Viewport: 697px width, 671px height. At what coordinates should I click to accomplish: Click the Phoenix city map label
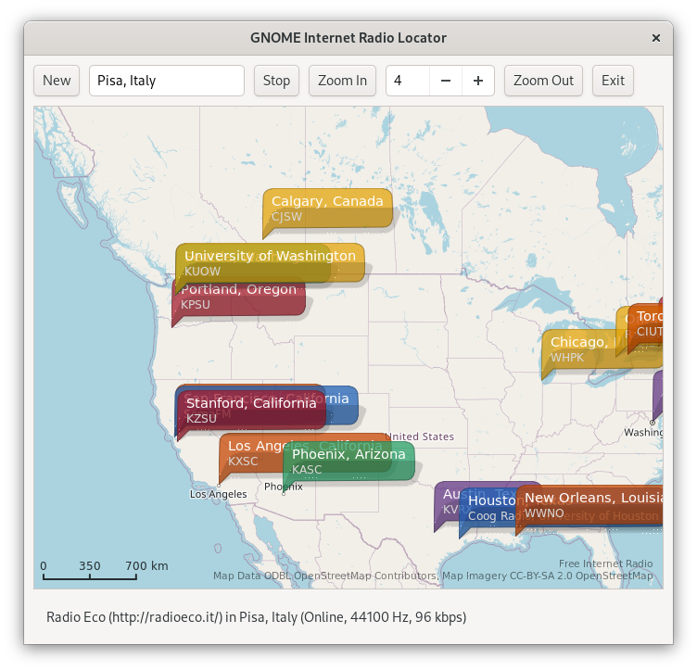tap(284, 487)
